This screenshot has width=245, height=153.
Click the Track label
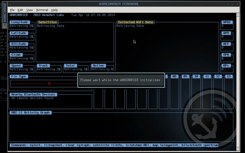click(x=43, y=66)
